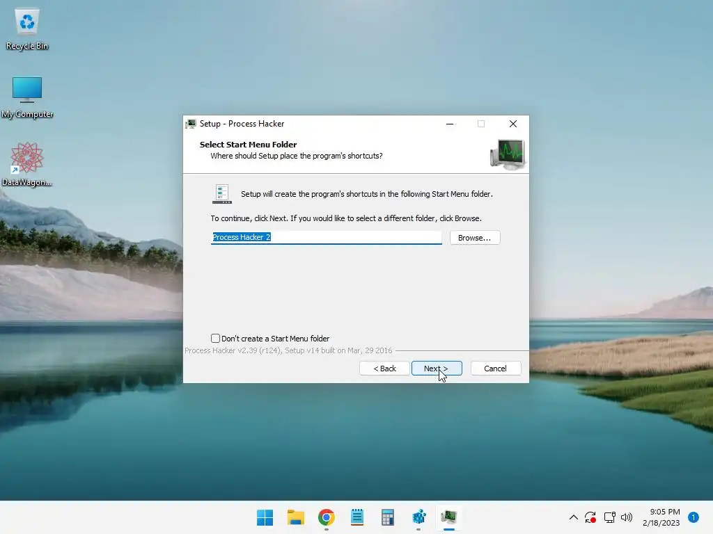Click the Process Hacker setup title icon
The width and height of the screenshot is (713, 534).
tap(191, 124)
